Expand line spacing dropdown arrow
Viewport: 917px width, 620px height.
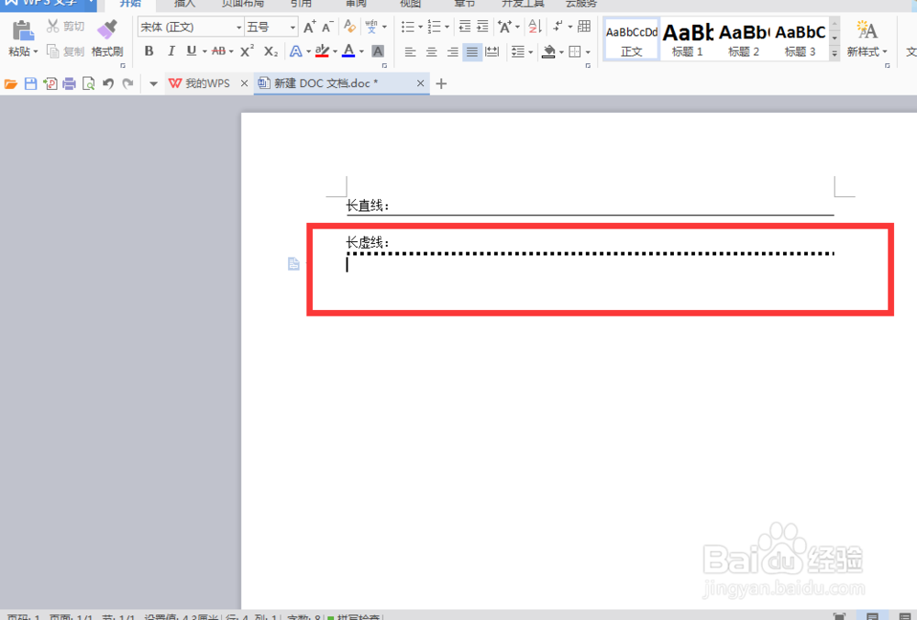(530, 52)
